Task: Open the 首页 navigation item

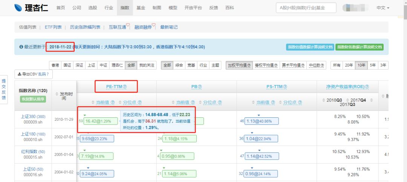Action: pyautogui.click(x=60, y=8)
